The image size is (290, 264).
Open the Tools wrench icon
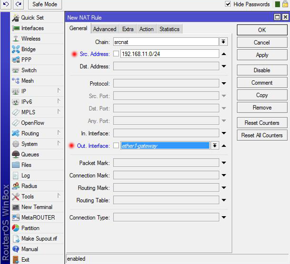tap(16, 196)
